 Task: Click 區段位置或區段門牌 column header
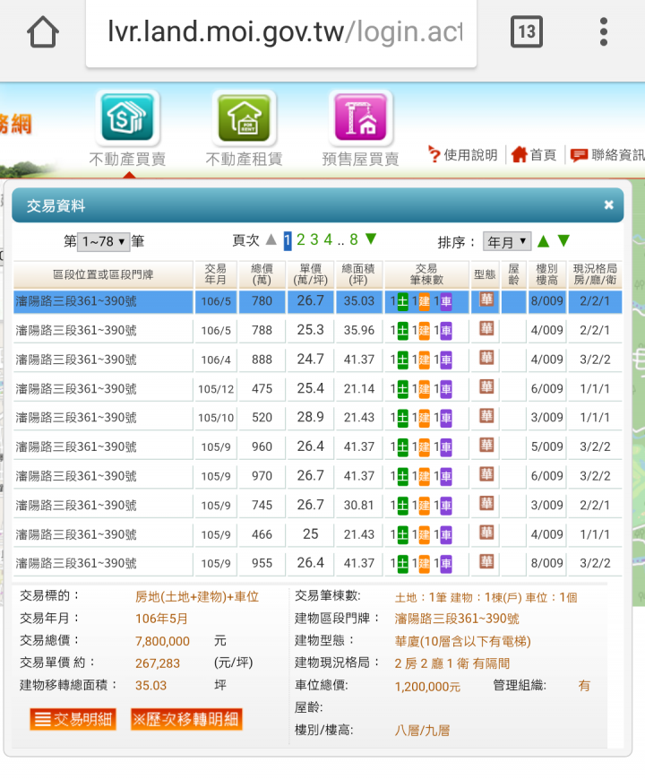click(103, 274)
